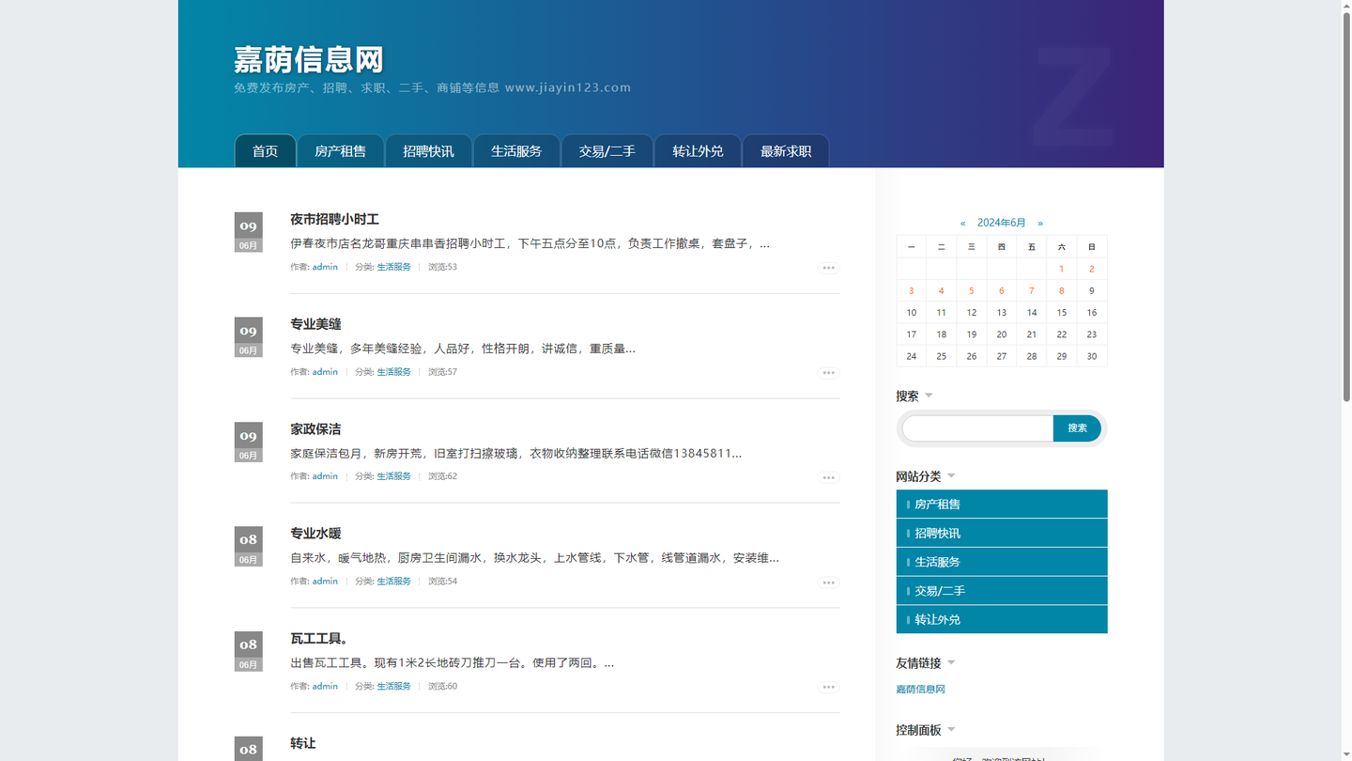The height and width of the screenshot is (761, 1352).
Task: Open calendar date 3
Action: click(911, 291)
